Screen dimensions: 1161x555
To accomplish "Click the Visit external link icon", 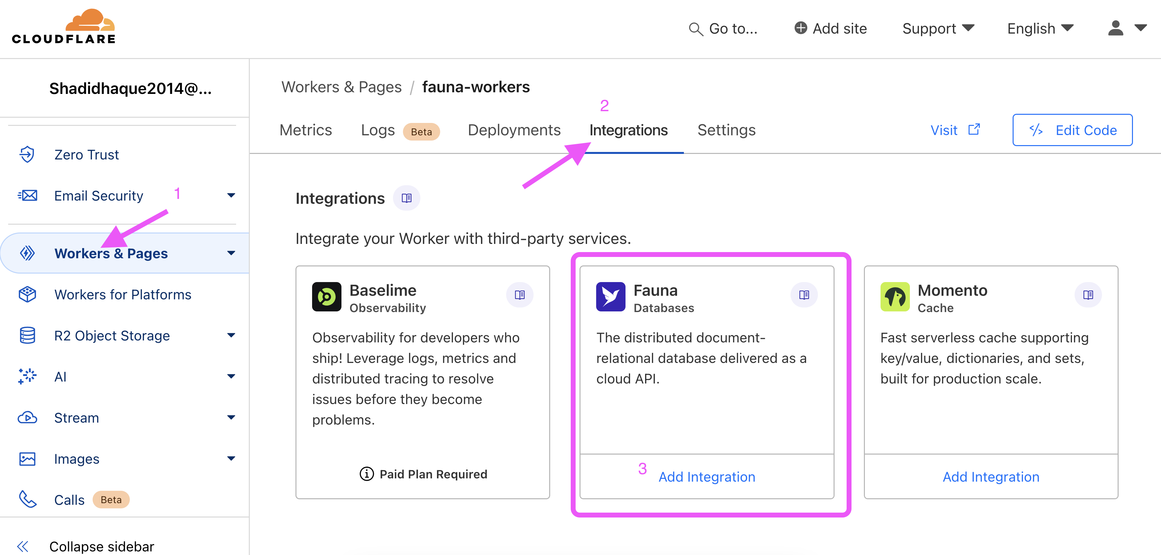I will point(974,130).
